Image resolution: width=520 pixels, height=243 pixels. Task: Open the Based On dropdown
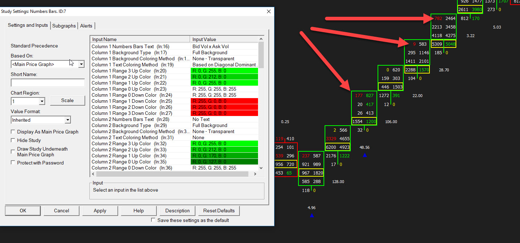[x=81, y=64]
